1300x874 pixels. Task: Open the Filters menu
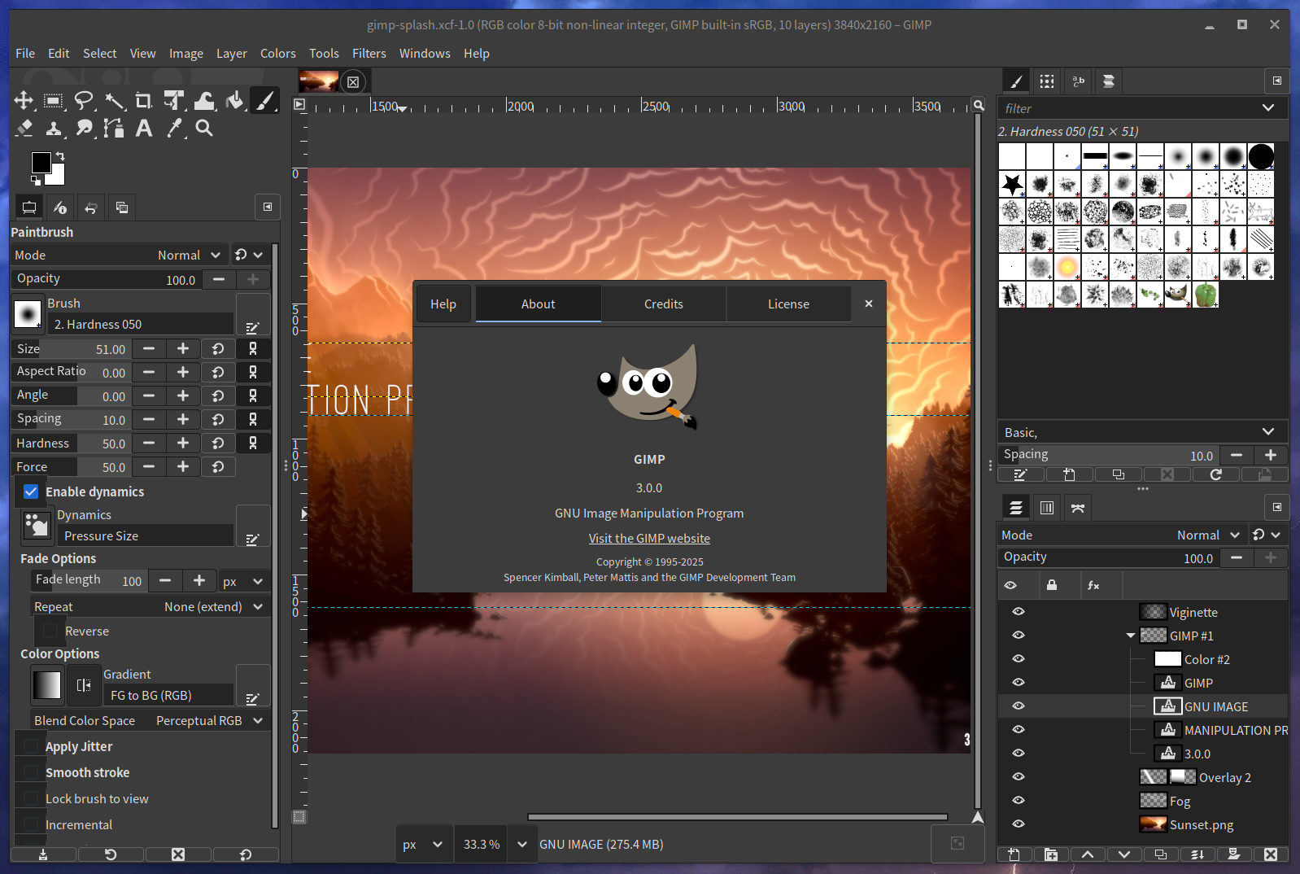point(369,53)
